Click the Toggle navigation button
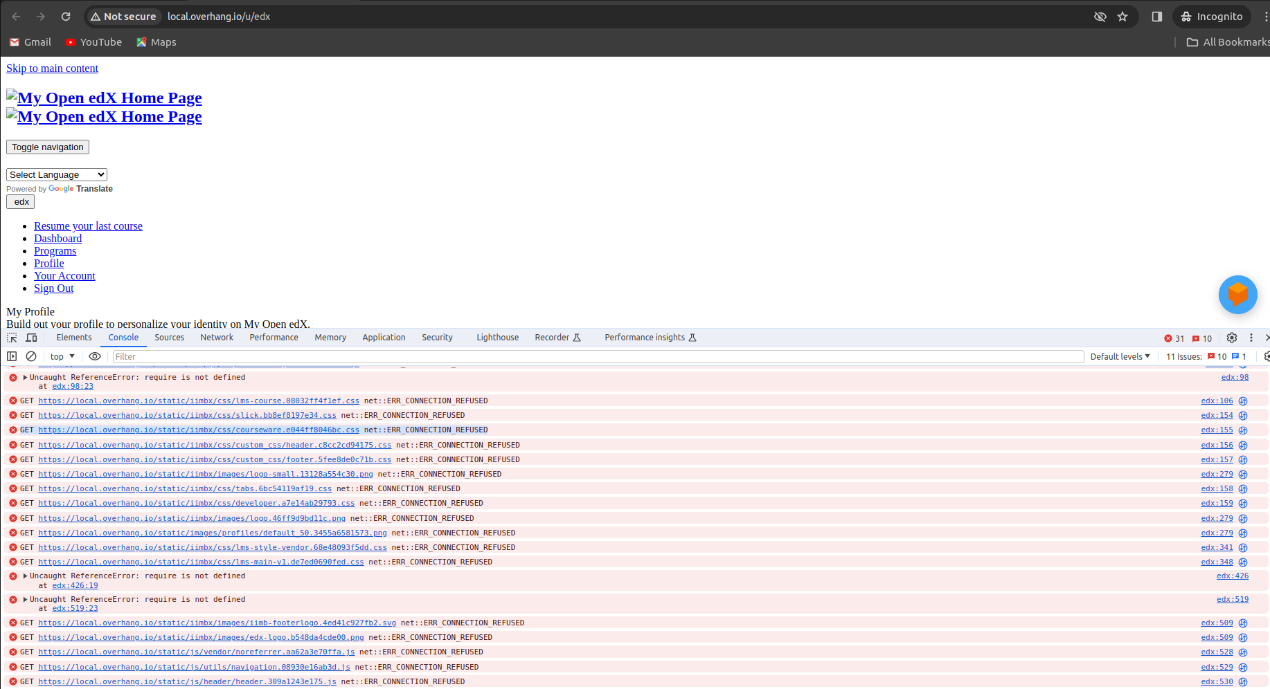This screenshot has height=689, width=1270. pos(48,147)
